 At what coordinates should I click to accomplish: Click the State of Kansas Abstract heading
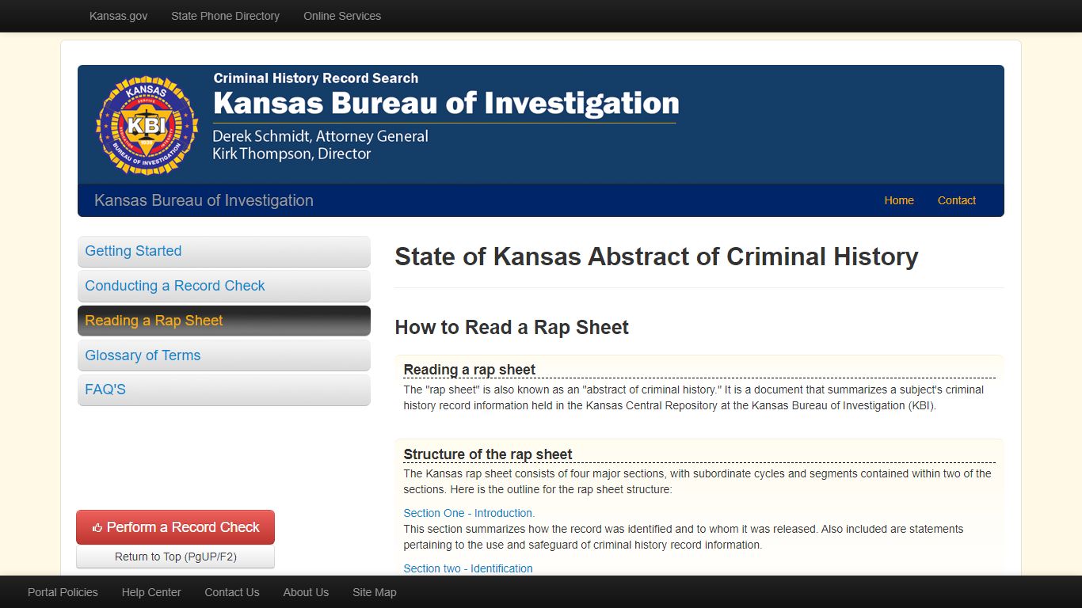(657, 256)
